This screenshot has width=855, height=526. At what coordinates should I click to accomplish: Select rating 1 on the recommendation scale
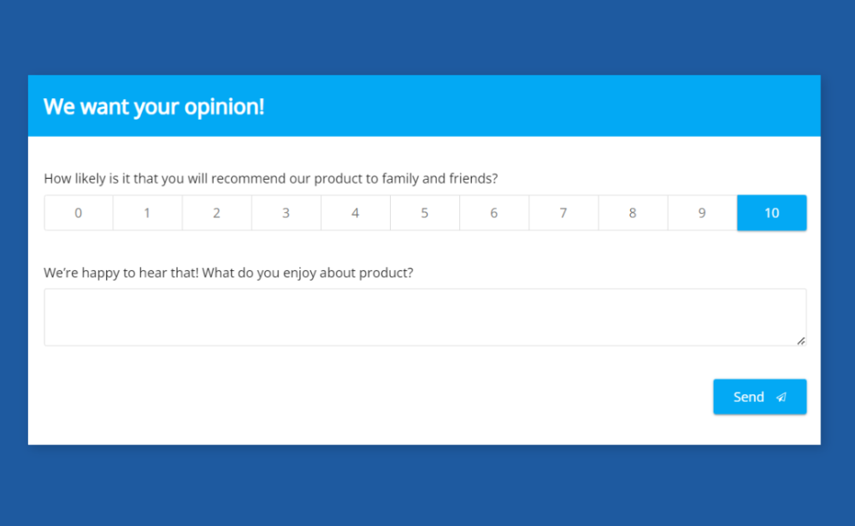(x=147, y=212)
